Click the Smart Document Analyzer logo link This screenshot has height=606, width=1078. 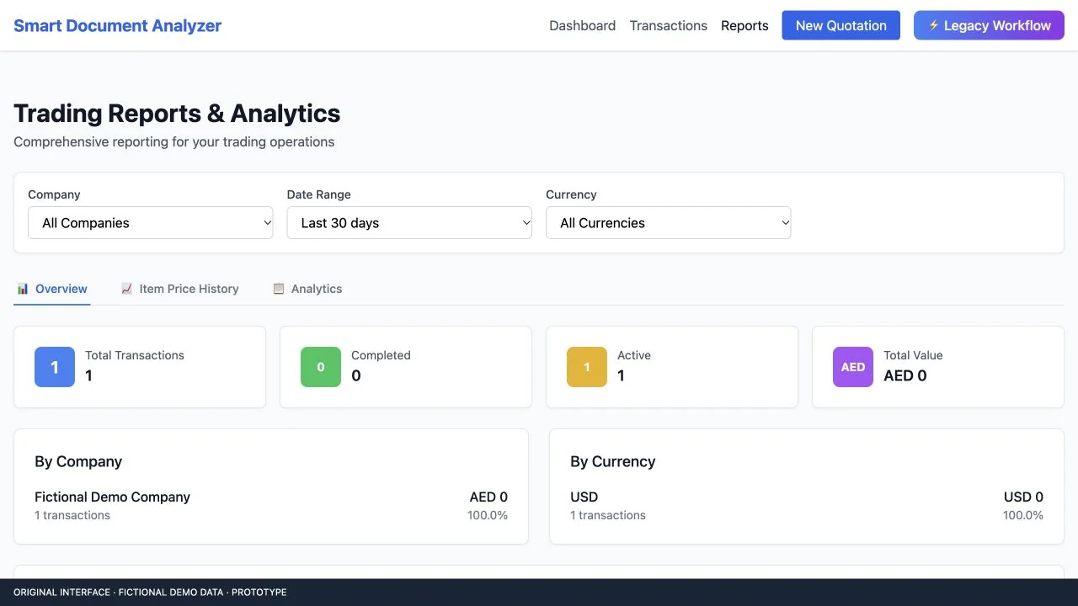tap(118, 25)
